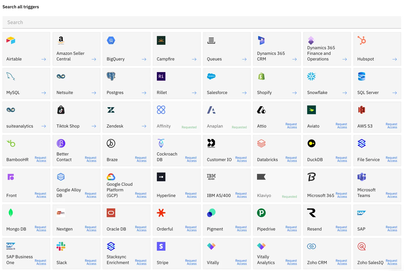Request Access for AWS S3
The width and height of the screenshot is (404, 271).
click(x=391, y=126)
